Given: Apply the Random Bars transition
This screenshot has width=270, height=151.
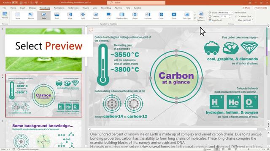Looking at the screenshot, I should [x=122, y=16].
